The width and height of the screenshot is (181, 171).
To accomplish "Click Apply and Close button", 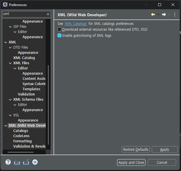I will tap(131, 162).
